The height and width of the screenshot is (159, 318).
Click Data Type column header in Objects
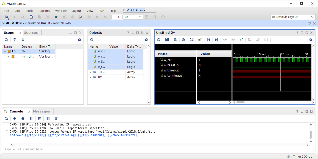134,46
